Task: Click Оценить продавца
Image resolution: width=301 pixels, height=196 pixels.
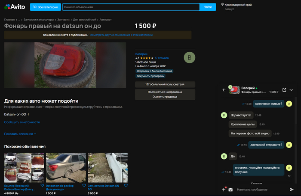Action: [x=165, y=97]
